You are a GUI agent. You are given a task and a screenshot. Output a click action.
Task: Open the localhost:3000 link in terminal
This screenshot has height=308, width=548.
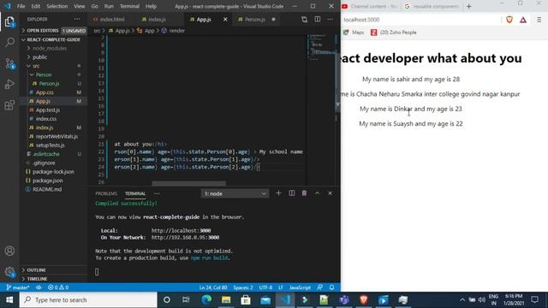click(x=181, y=230)
